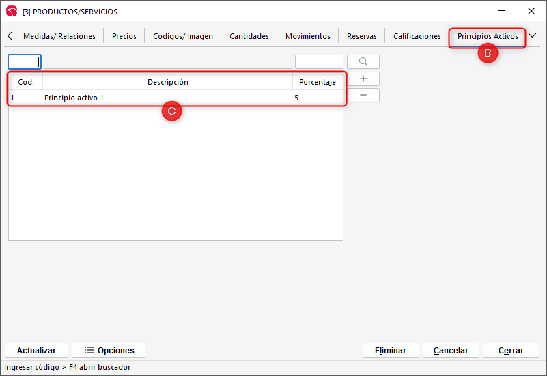The width and height of the screenshot is (547, 376).
Task: Open the Precios tab
Action: point(124,36)
